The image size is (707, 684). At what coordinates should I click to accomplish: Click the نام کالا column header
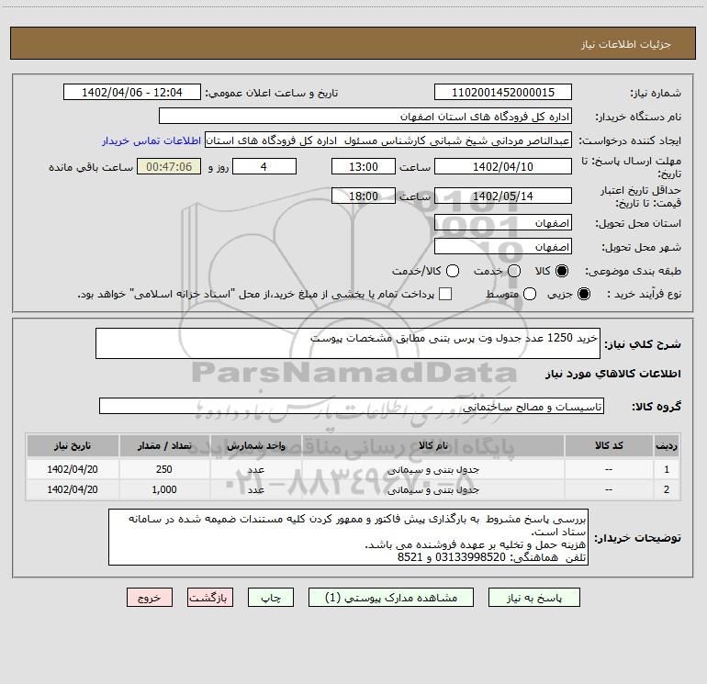[432, 446]
